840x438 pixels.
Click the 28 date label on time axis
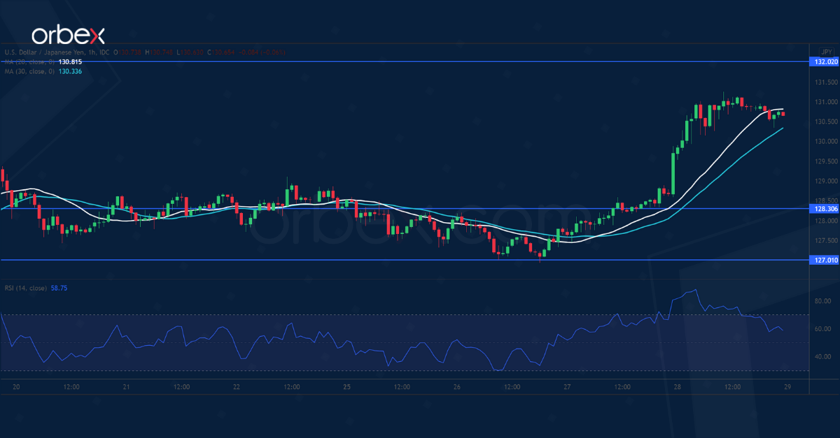[678, 386]
